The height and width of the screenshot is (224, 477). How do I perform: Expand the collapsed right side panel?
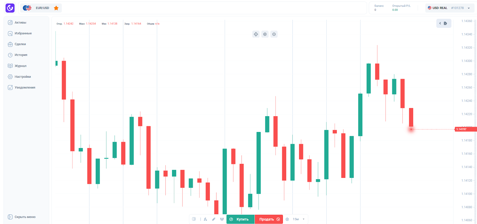tap(443, 23)
